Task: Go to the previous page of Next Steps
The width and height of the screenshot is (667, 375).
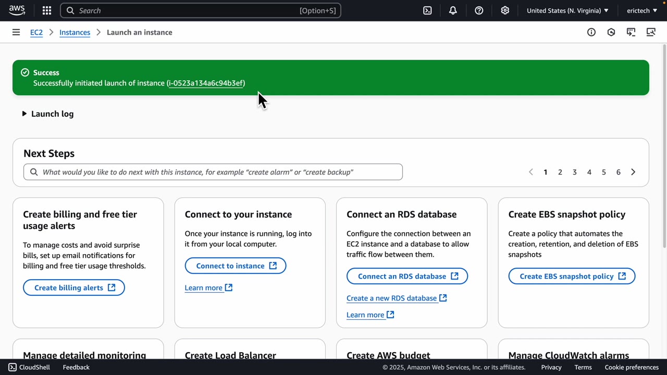Action: 531,172
